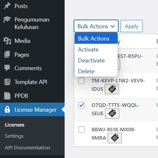Open the License Manager menu
The image size is (158, 158).
pos(32,109)
